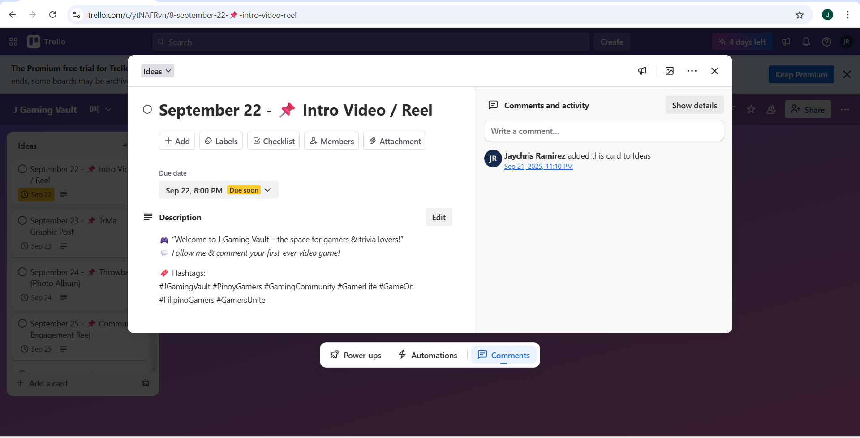Click the notifications bell icon
The height and width of the screenshot is (438, 860).
(x=806, y=42)
